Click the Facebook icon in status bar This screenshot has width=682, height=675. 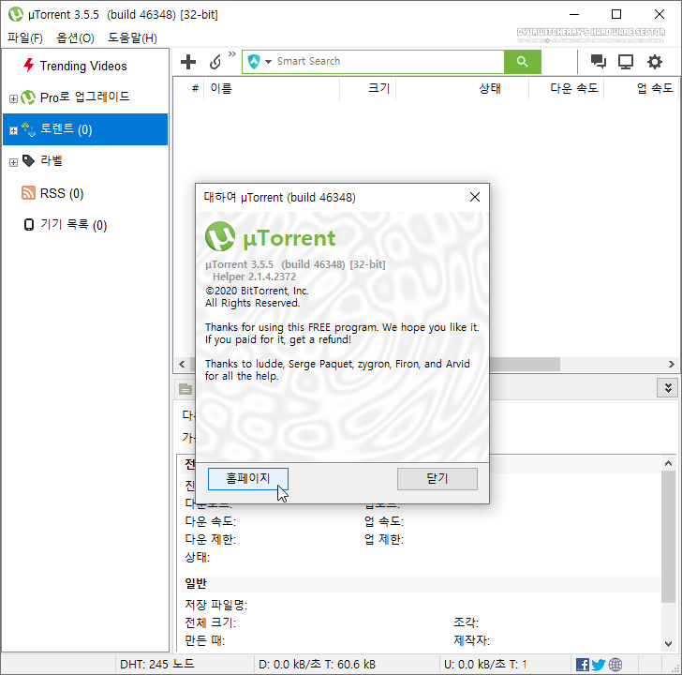point(583,665)
